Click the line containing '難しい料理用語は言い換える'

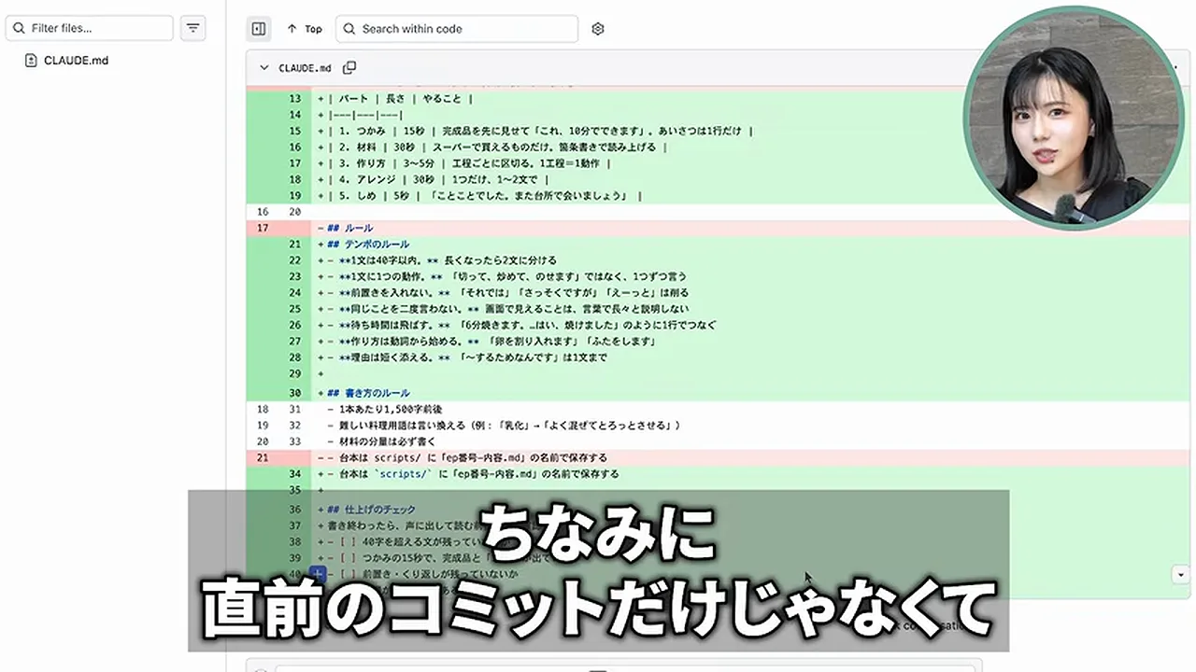point(505,426)
